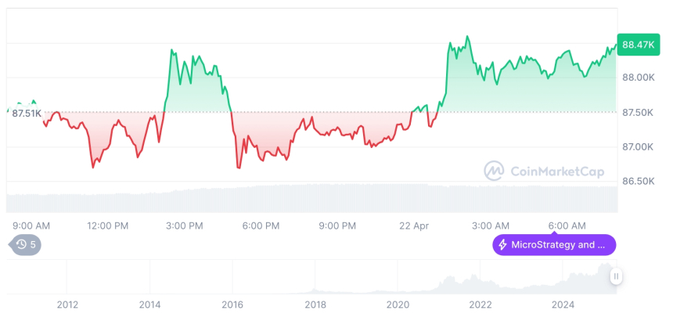The image size is (673, 314).
Task: Click the 88.00K y-axis price label
Action: (639, 78)
